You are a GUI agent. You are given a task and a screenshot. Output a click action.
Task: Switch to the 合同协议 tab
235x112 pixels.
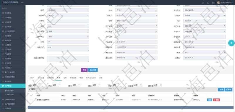pos(50,78)
